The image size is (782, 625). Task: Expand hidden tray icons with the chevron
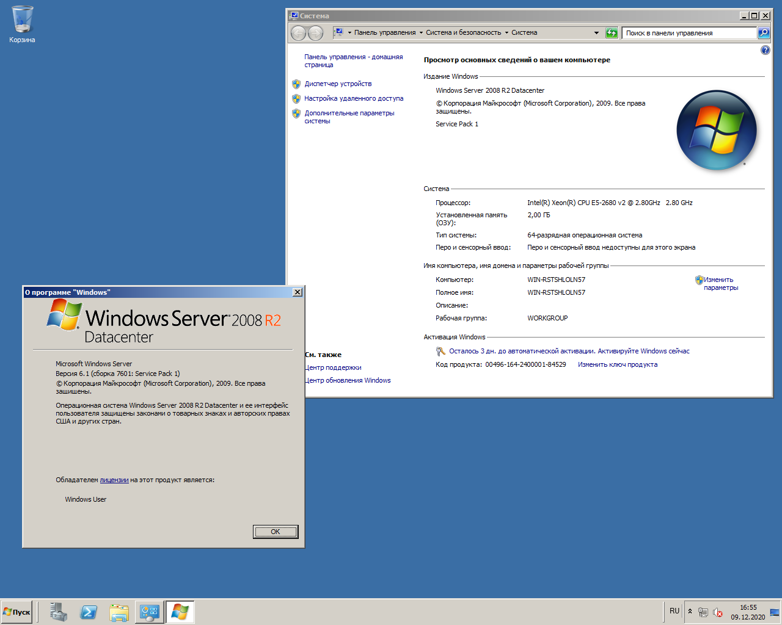coord(689,611)
